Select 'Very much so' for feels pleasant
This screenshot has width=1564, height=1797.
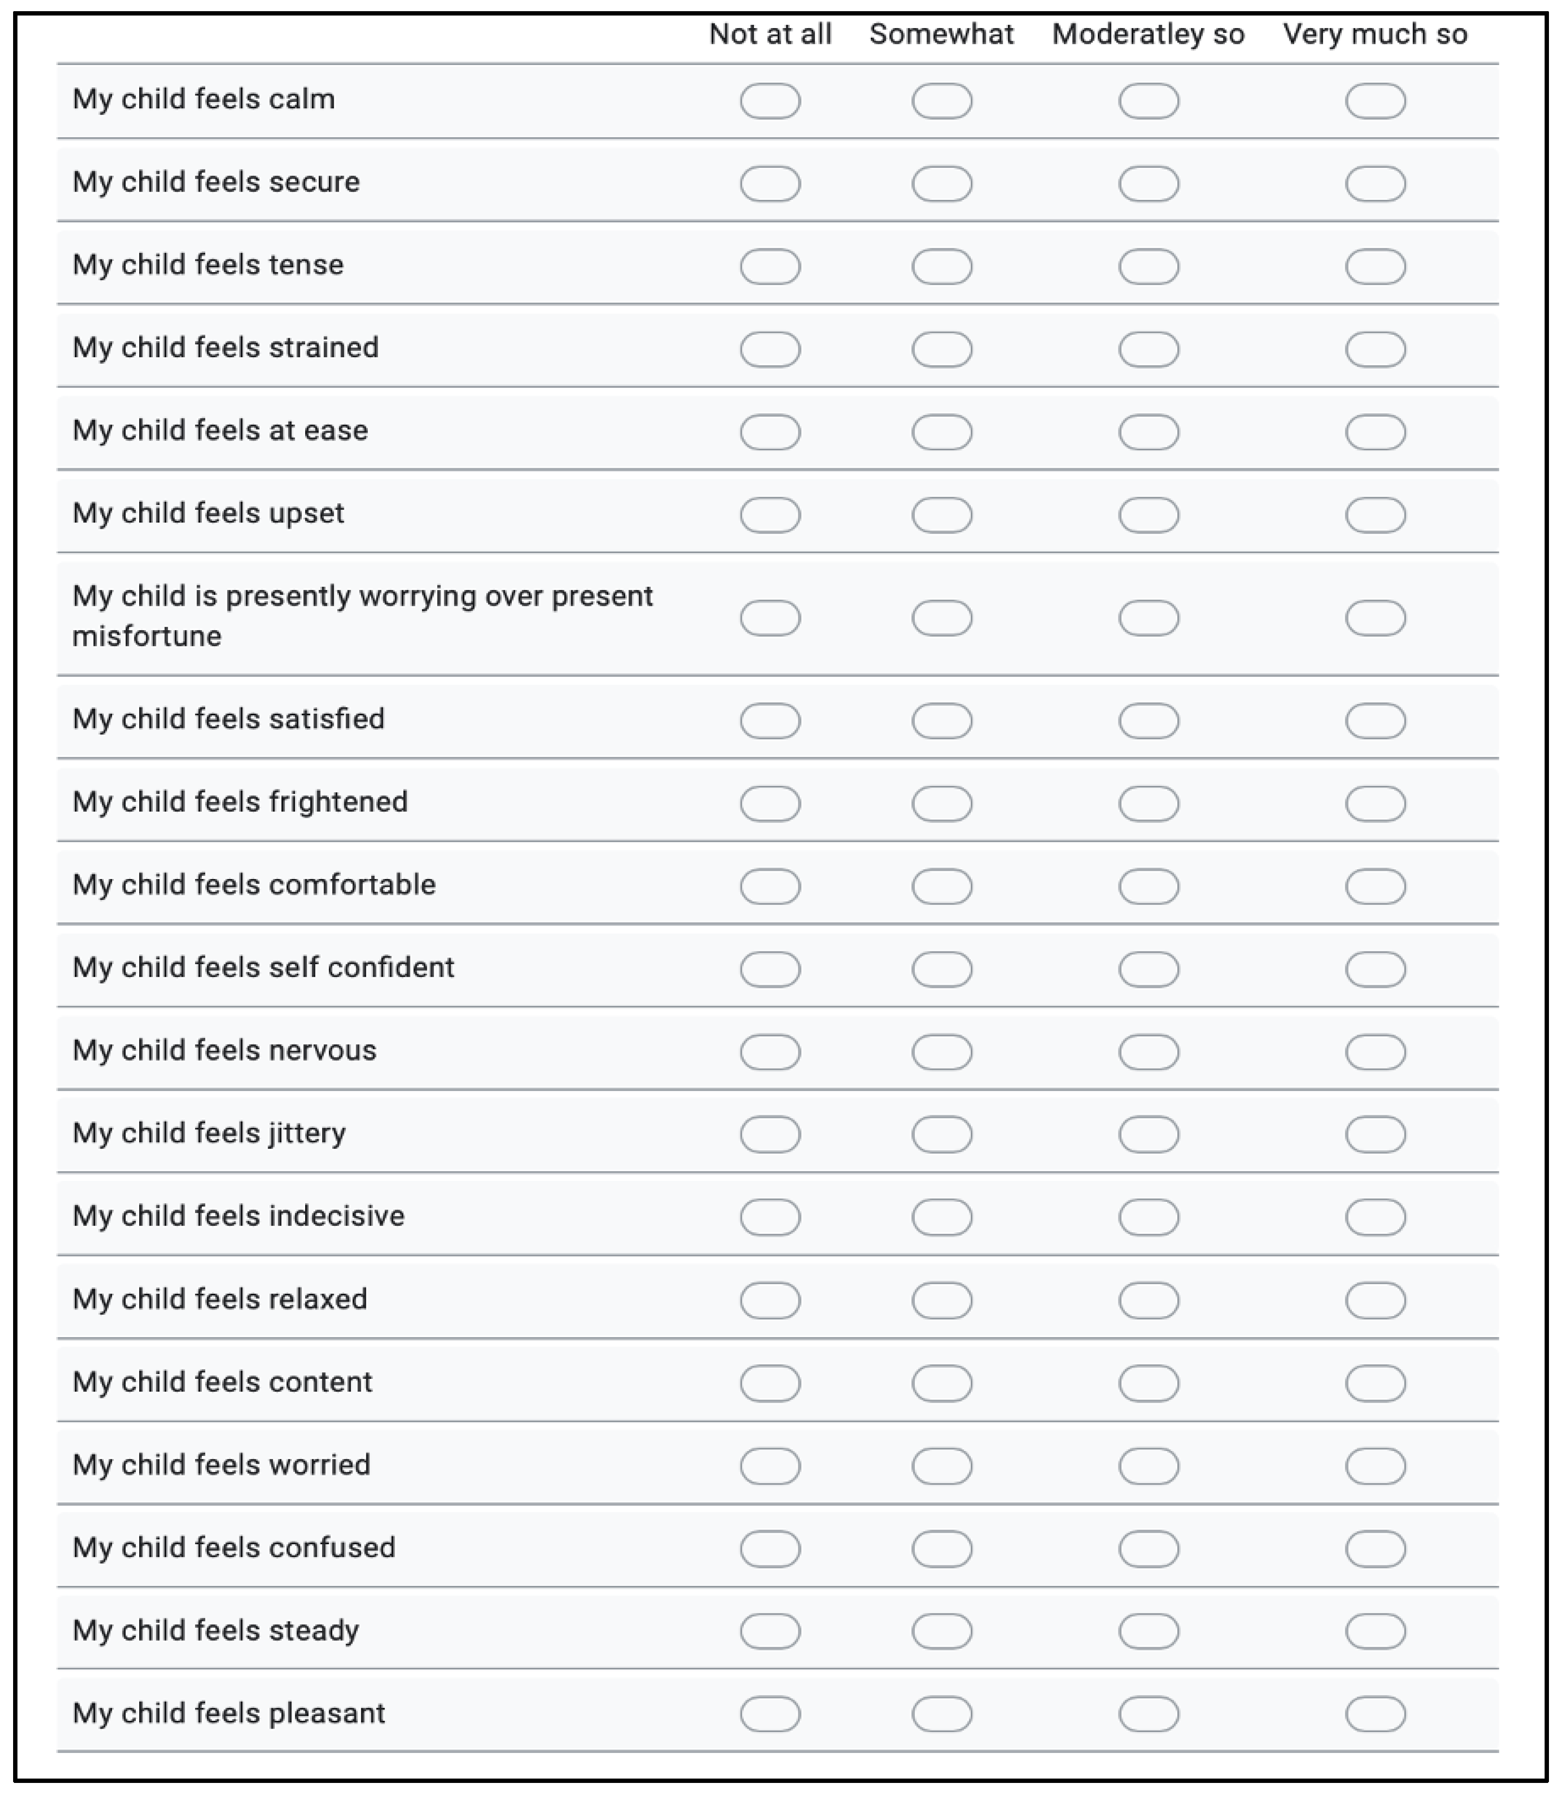[1375, 1714]
